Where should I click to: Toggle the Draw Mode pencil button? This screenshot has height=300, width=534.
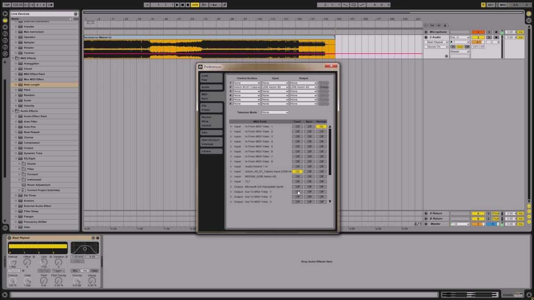[224, 5]
